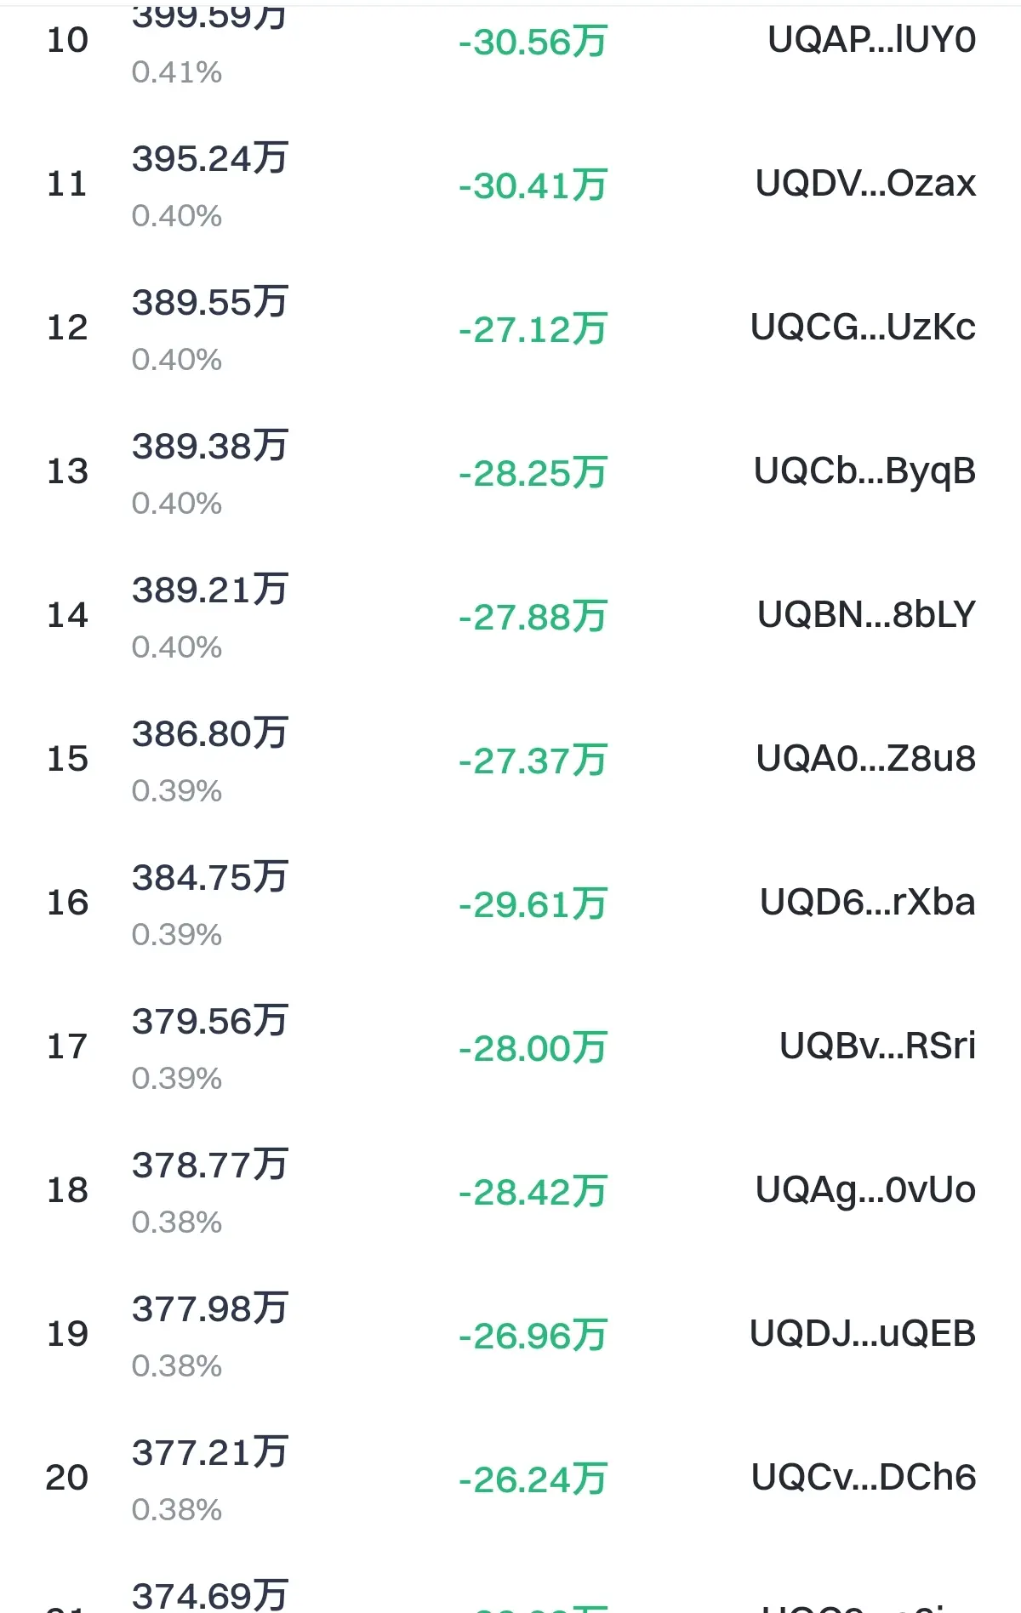The height and width of the screenshot is (1613, 1021).
Task: Tap the -29.61万 change value
Action: click(x=533, y=904)
